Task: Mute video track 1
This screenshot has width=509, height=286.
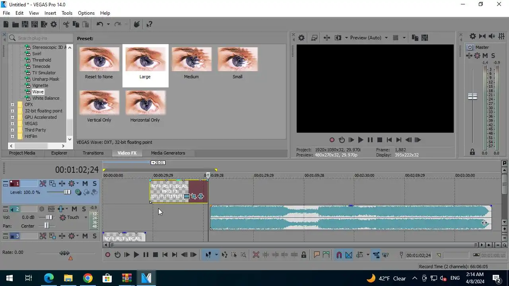Action: (x=85, y=184)
